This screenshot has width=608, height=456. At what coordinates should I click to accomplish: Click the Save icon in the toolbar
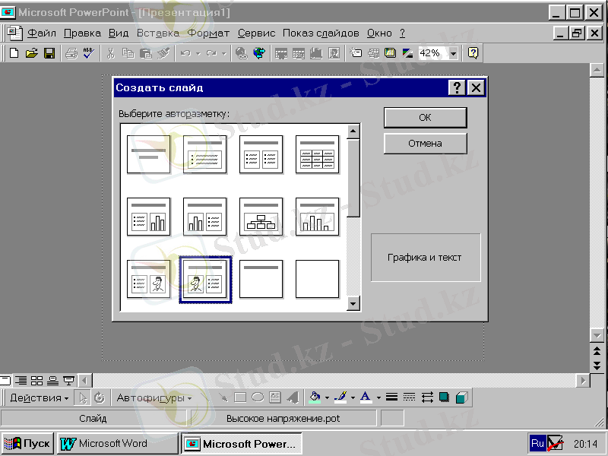coord(49,53)
